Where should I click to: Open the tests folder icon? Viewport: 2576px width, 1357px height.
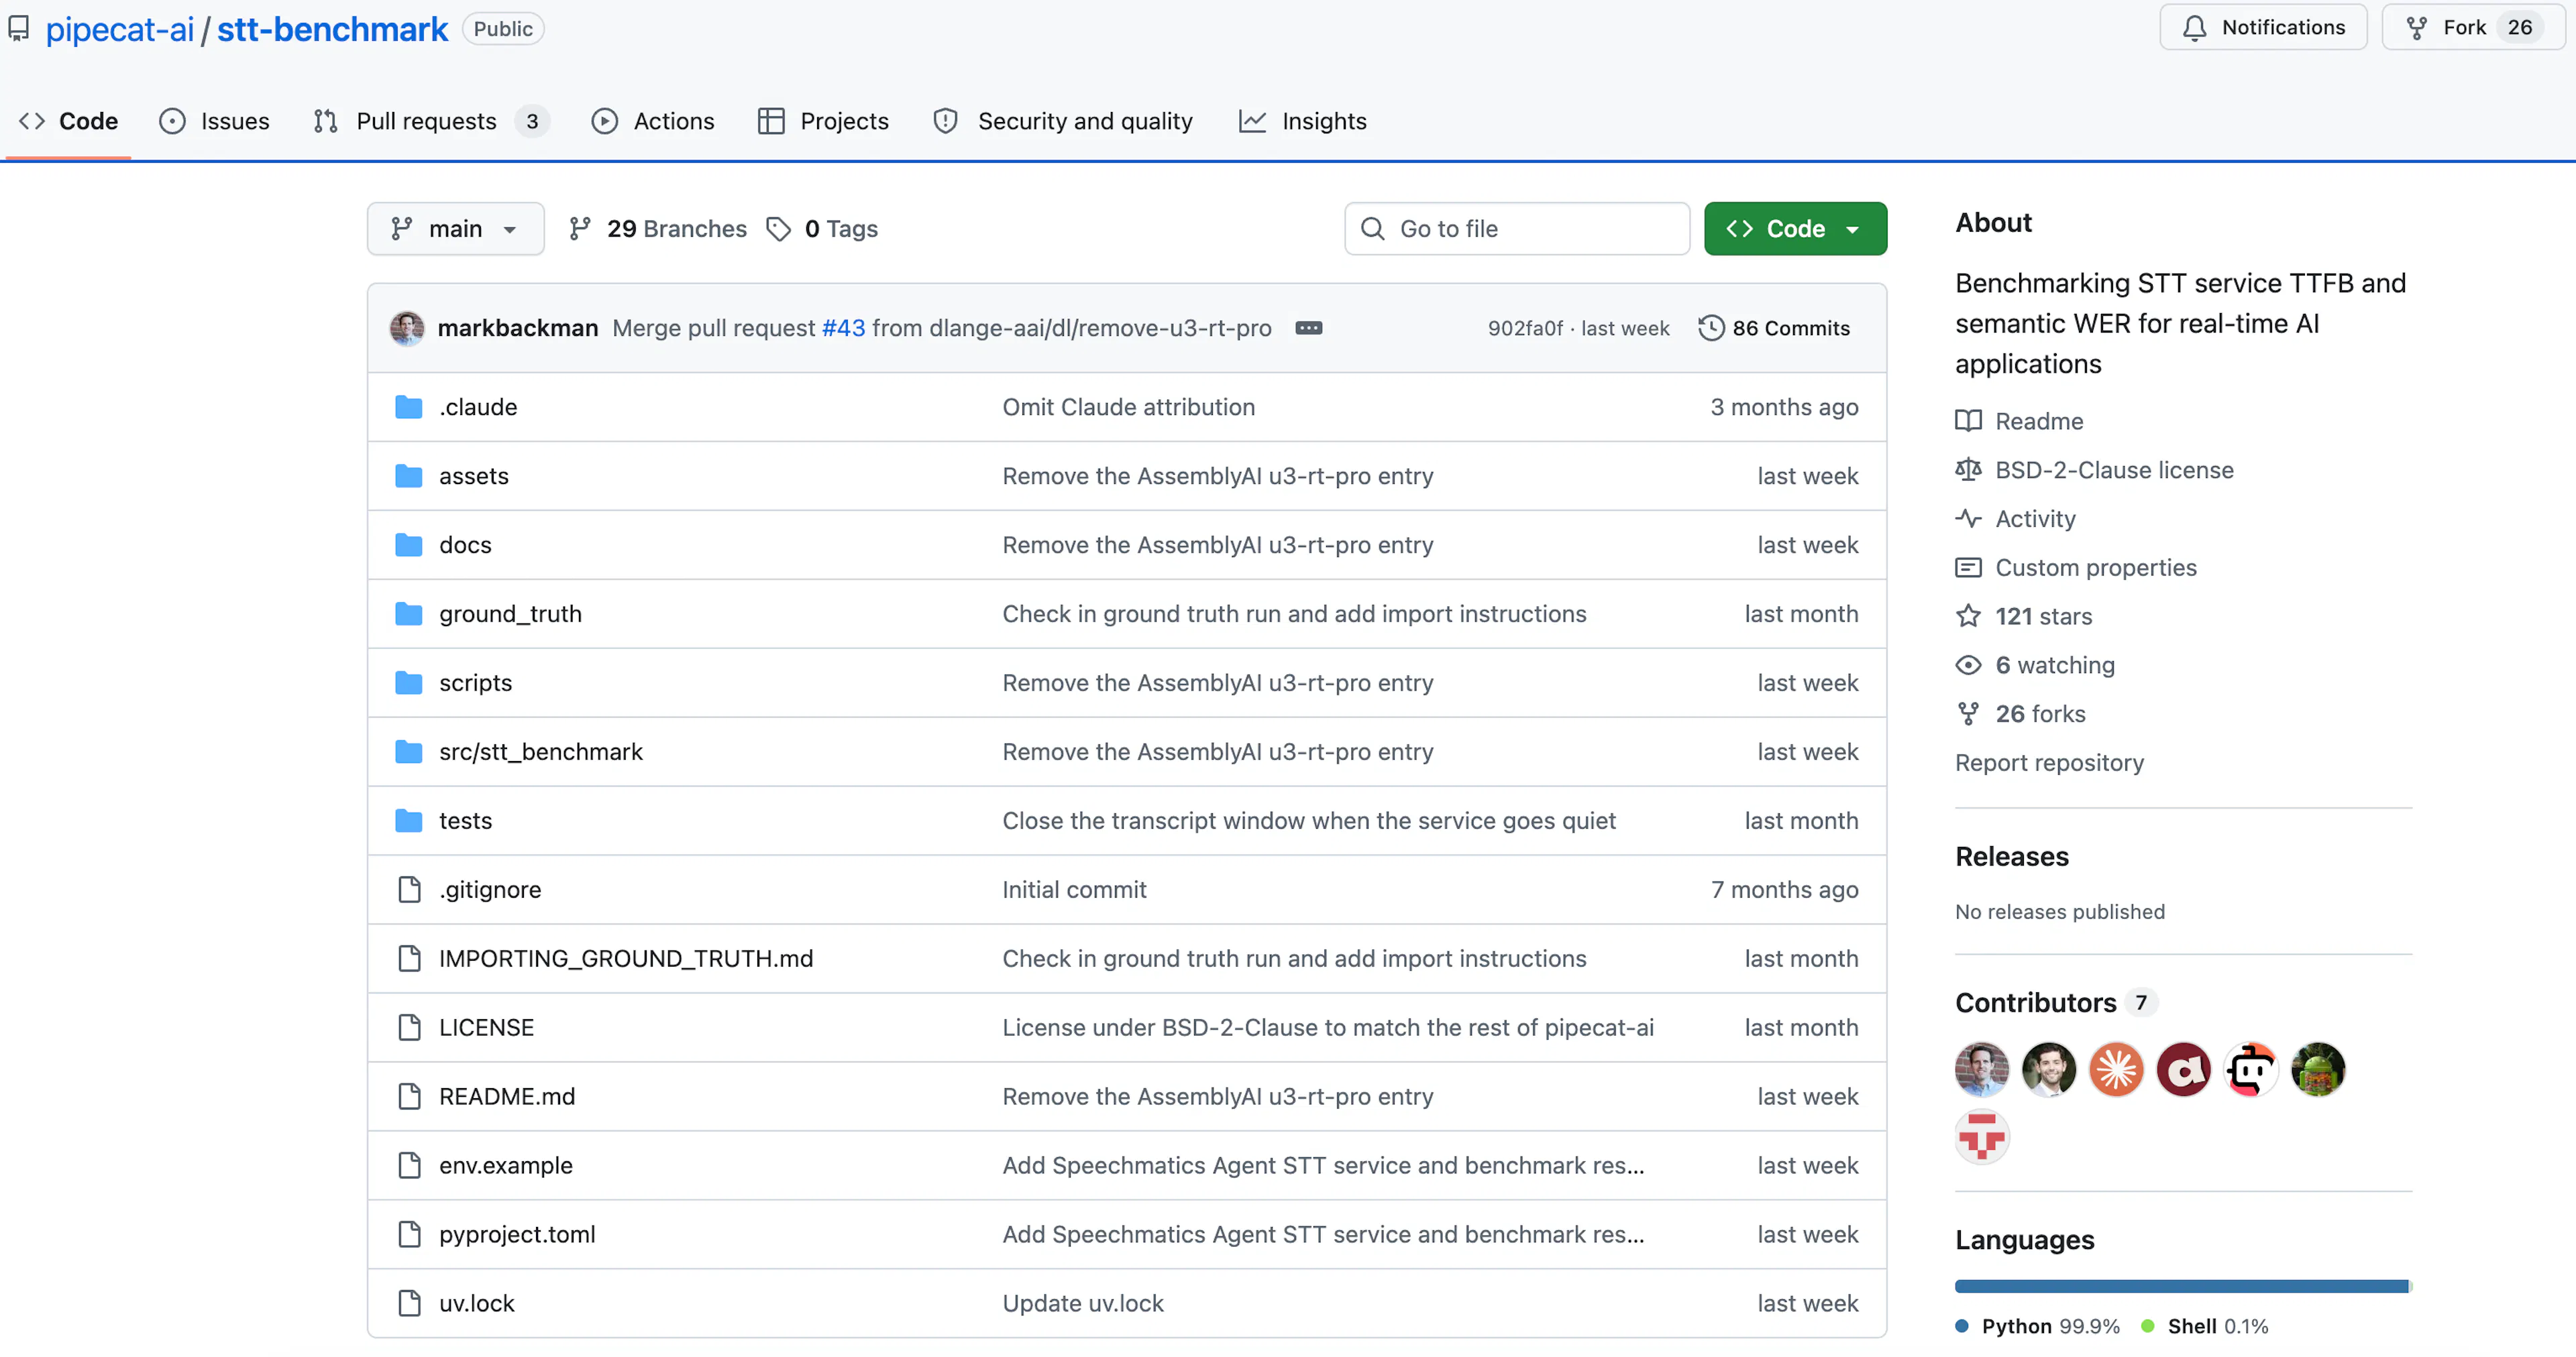(x=408, y=821)
